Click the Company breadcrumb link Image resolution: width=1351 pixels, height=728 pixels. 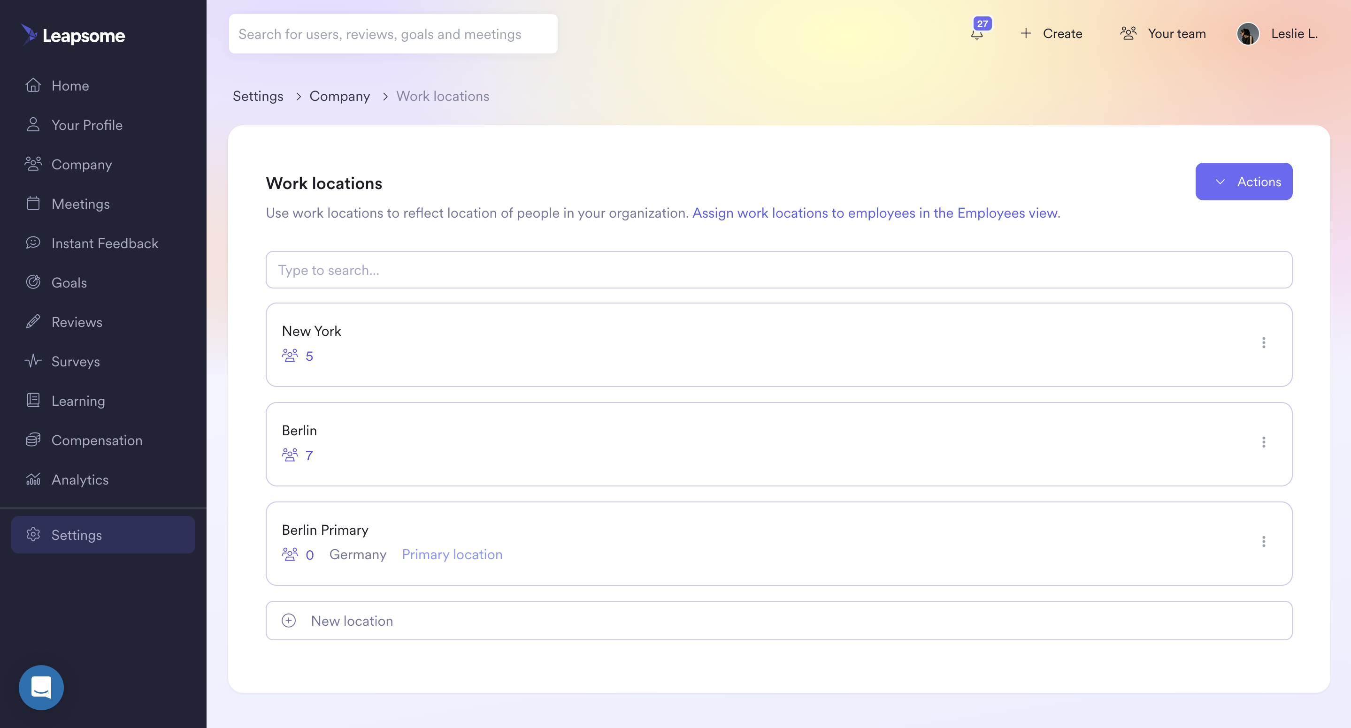point(339,96)
